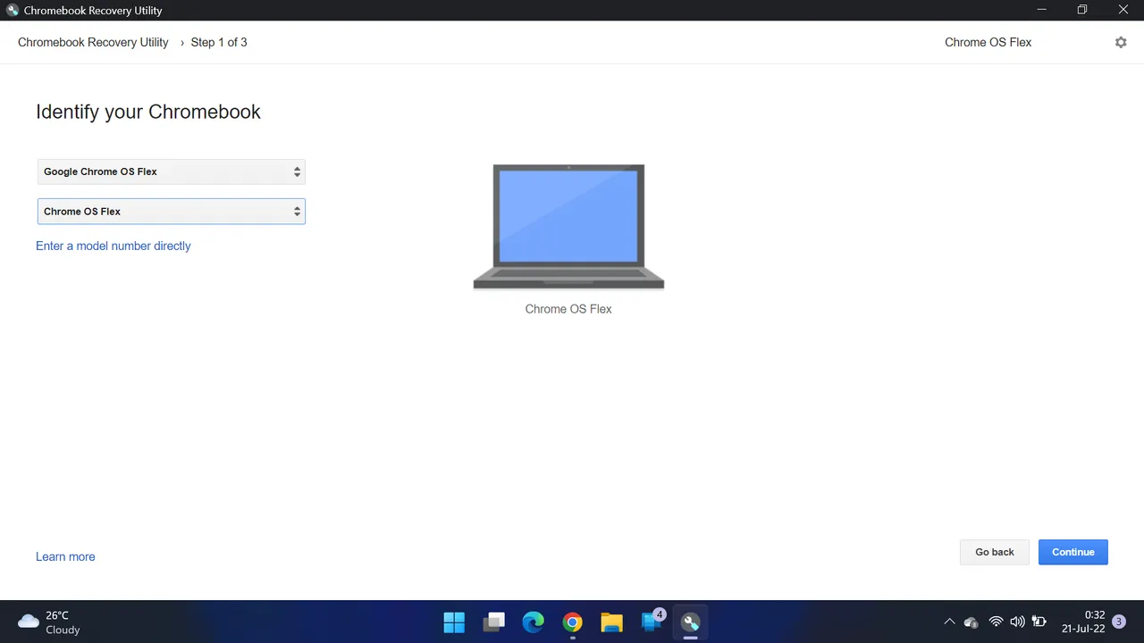Open the clock showing 0:32 21-Jul-22

1083,622
